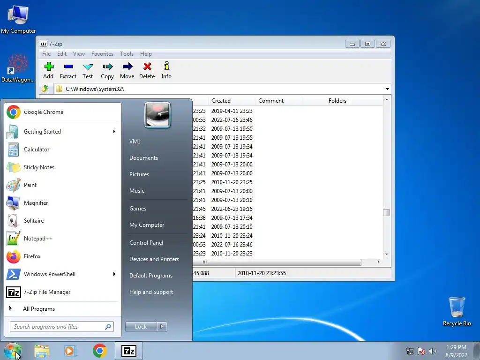
Task: Click the volume speaker tray icon
Action: 433,351
